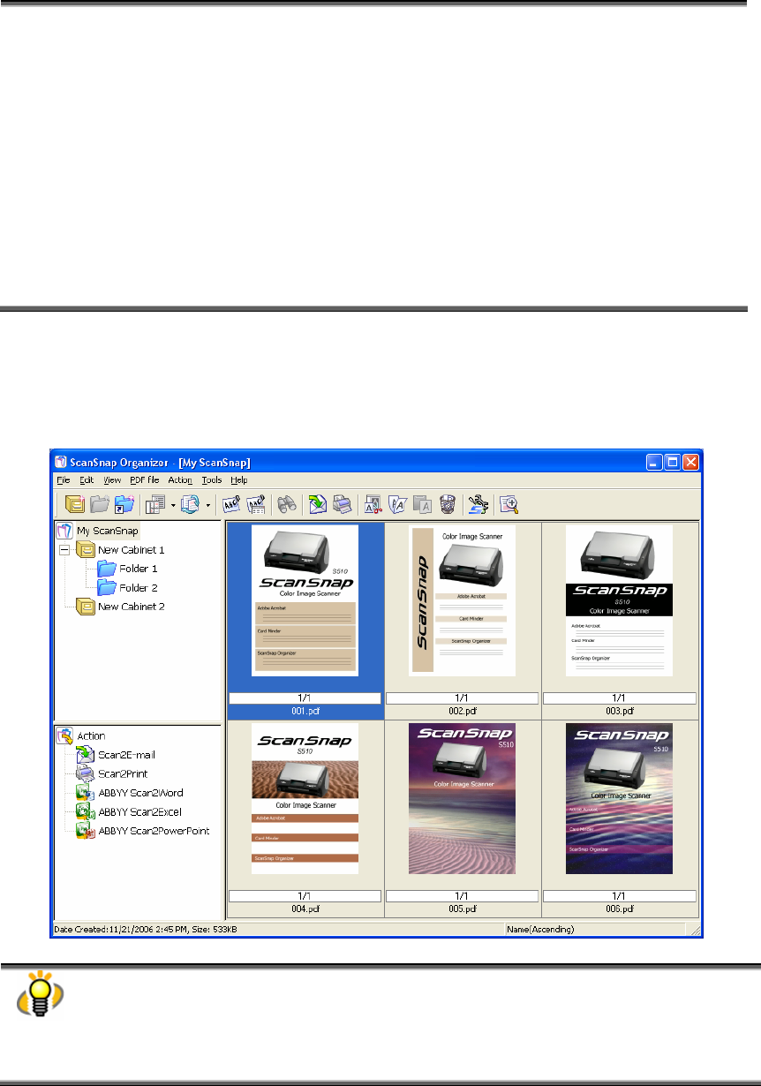Open the Edit menu
761x1086 pixels.
[87, 480]
